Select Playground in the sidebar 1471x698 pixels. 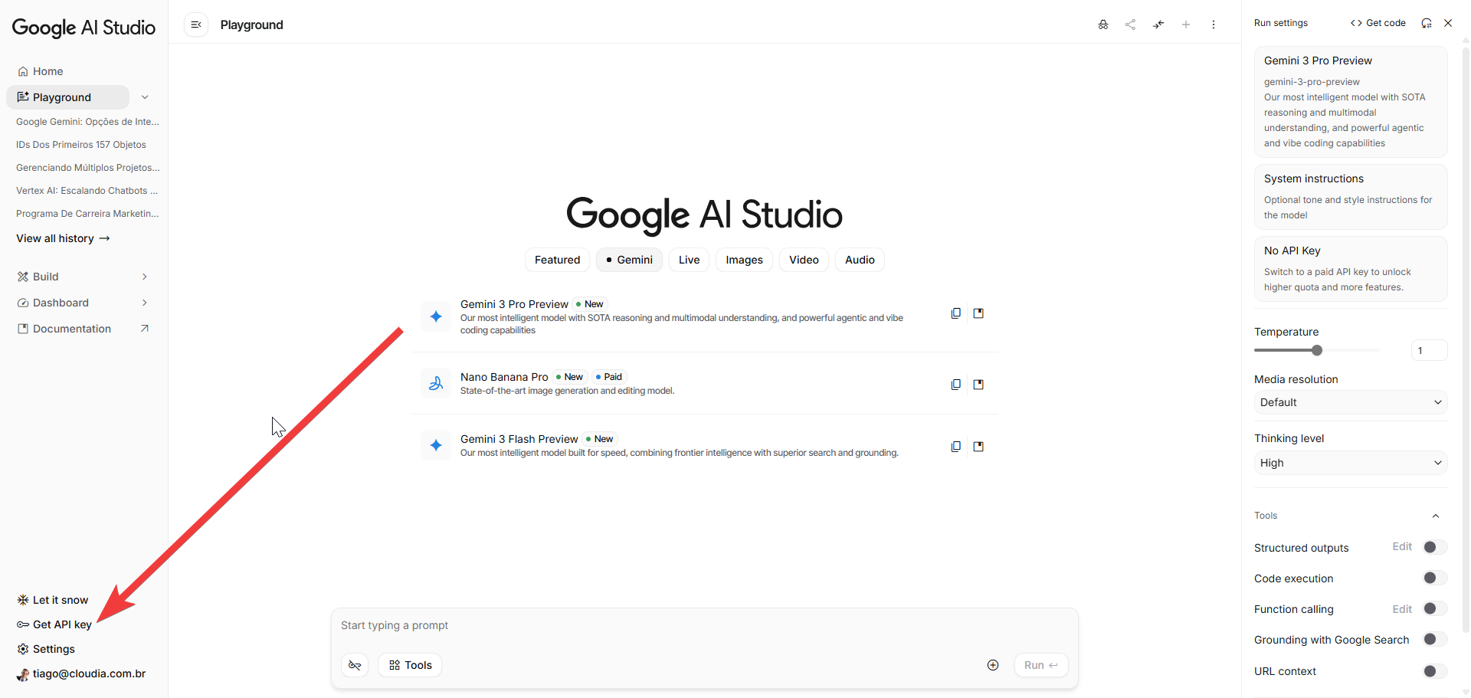pos(67,97)
